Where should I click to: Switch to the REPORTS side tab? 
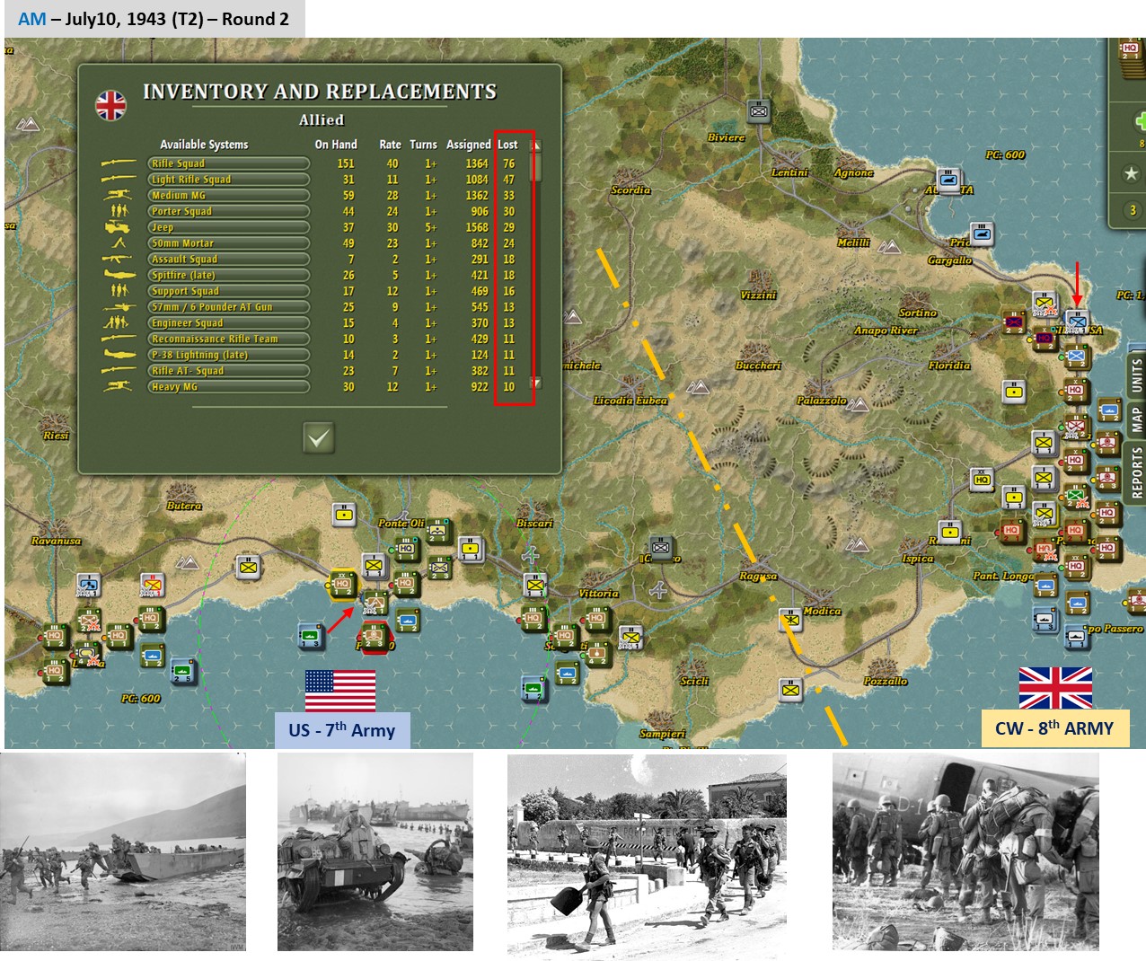pyautogui.click(x=1137, y=473)
